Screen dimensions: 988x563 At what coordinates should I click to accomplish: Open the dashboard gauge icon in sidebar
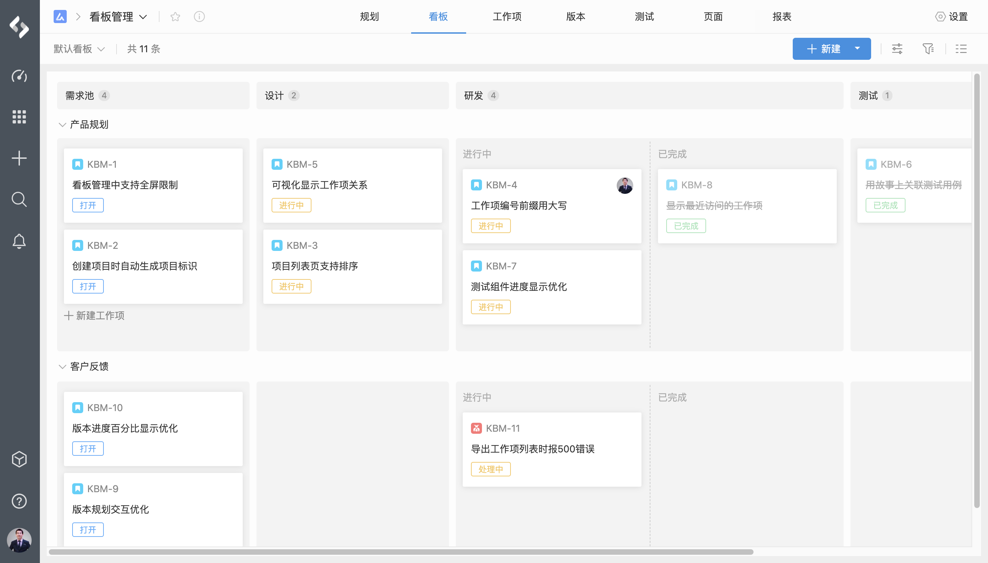click(19, 76)
